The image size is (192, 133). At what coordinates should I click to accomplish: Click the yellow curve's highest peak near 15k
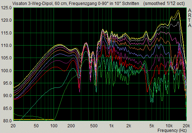(x=178, y=10)
